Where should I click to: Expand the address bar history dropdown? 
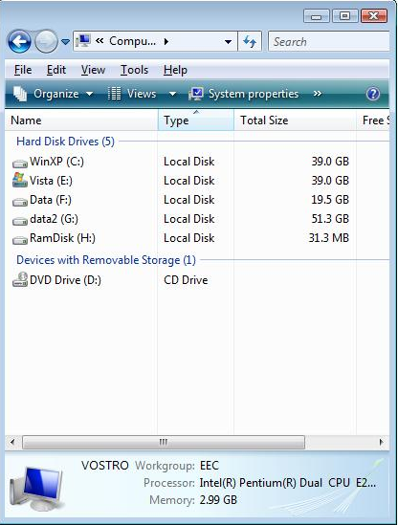click(x=228, y=42)
